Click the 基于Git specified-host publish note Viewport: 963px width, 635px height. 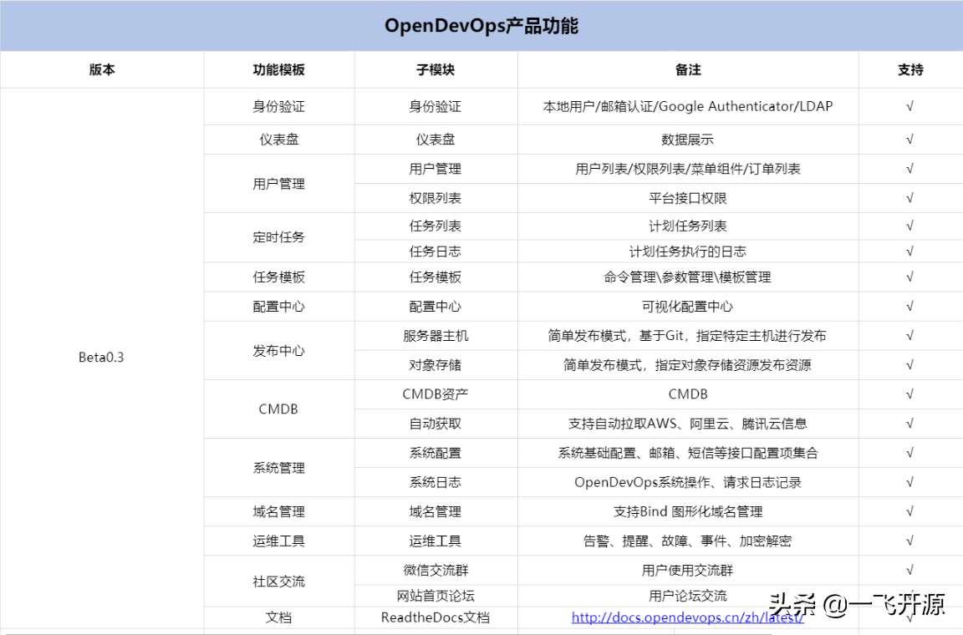click(x=688, y=336)
